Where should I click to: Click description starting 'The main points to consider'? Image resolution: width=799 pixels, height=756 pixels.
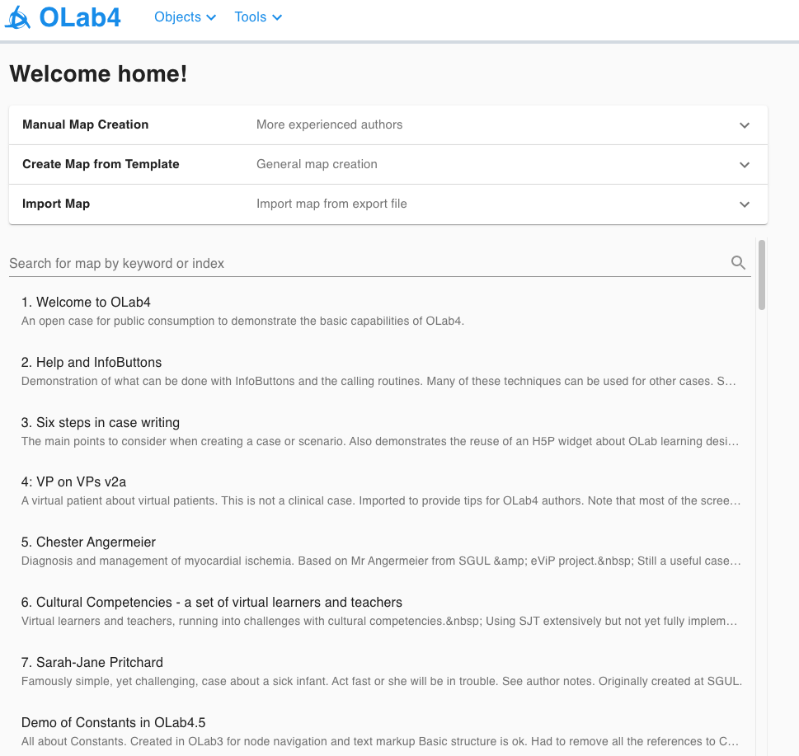tap(380, 441)
